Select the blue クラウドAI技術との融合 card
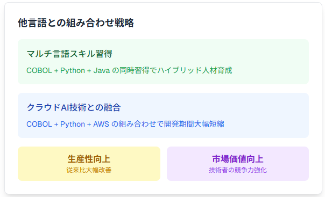325x197 pixels. (164, 115)
